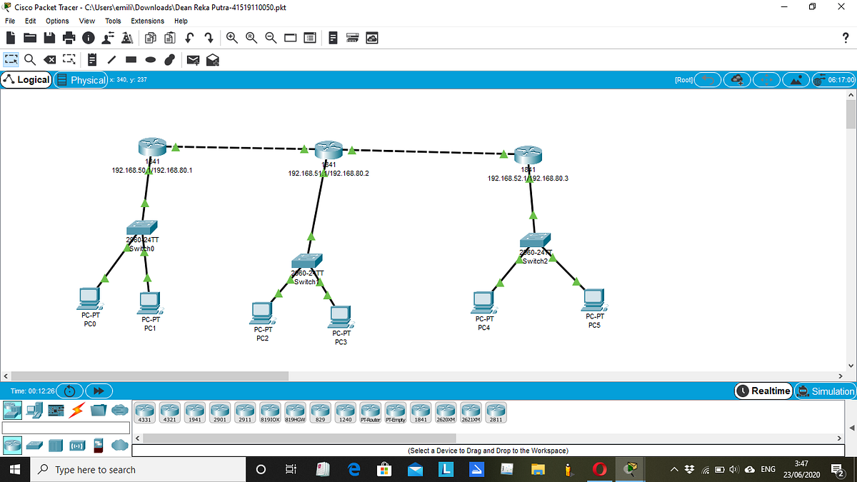Image resolution: width=857 pixels, height=482 pixels.
Task: Click the cloud window icon in top toolbar
Action: click(x=371, y=38)
